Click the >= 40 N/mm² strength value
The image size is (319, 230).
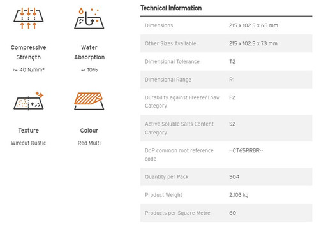click(29, 69)
